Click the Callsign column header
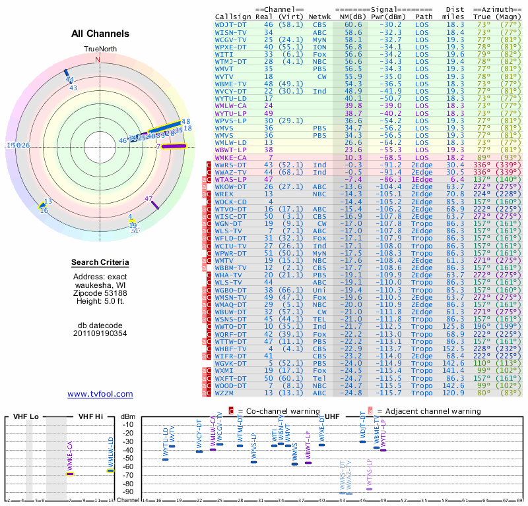Image resolution: width=528 pixels, height=506 pixels. coord(233,16)
